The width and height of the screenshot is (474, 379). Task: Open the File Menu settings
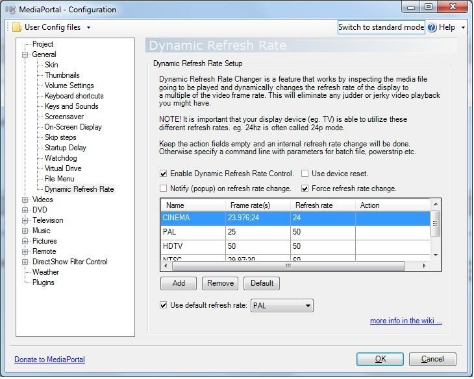pos(60,179)
